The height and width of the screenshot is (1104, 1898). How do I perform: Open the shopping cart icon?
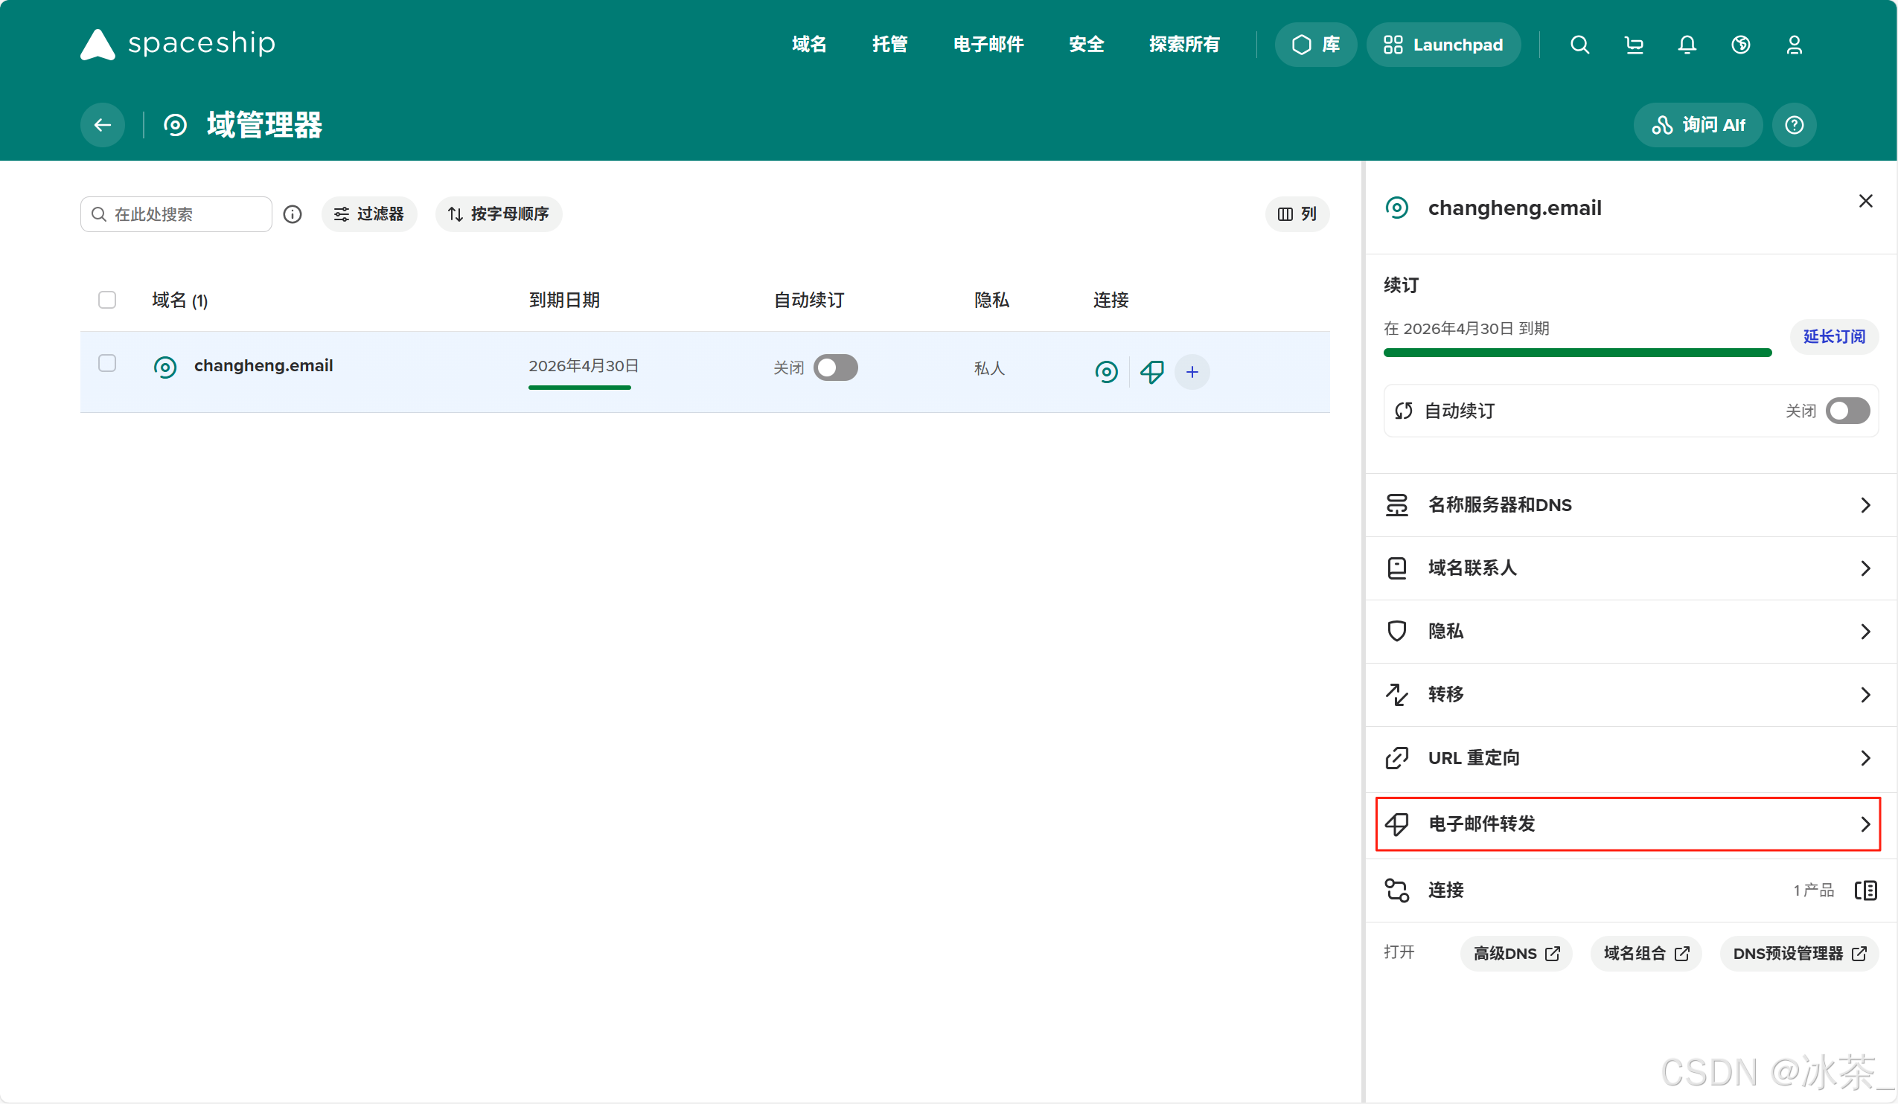1634,45
